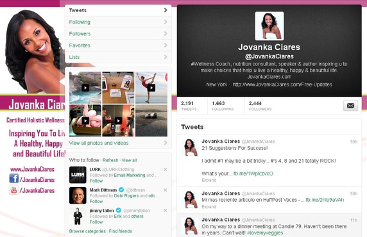
Task: Click the @JovankaCiares handle in profile header
Action: (x=269, y=56)
